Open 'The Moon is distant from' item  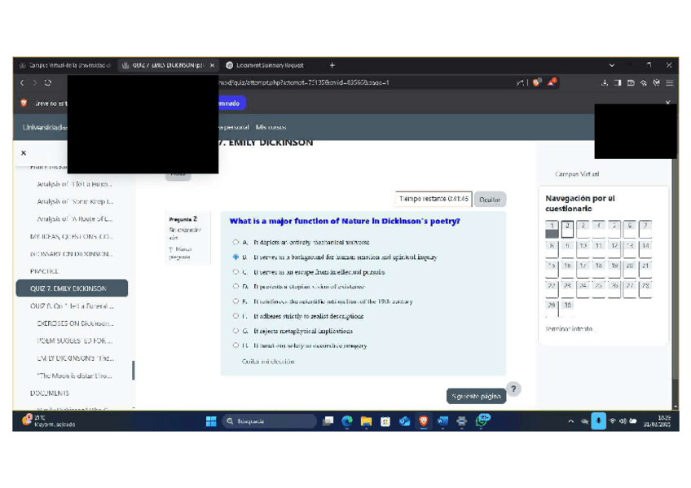coord(74,376)
